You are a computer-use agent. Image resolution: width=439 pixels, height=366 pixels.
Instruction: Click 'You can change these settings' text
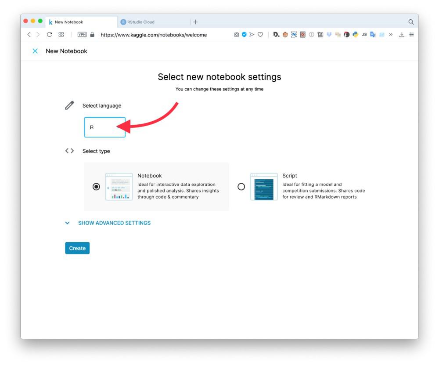pos(219,89)
